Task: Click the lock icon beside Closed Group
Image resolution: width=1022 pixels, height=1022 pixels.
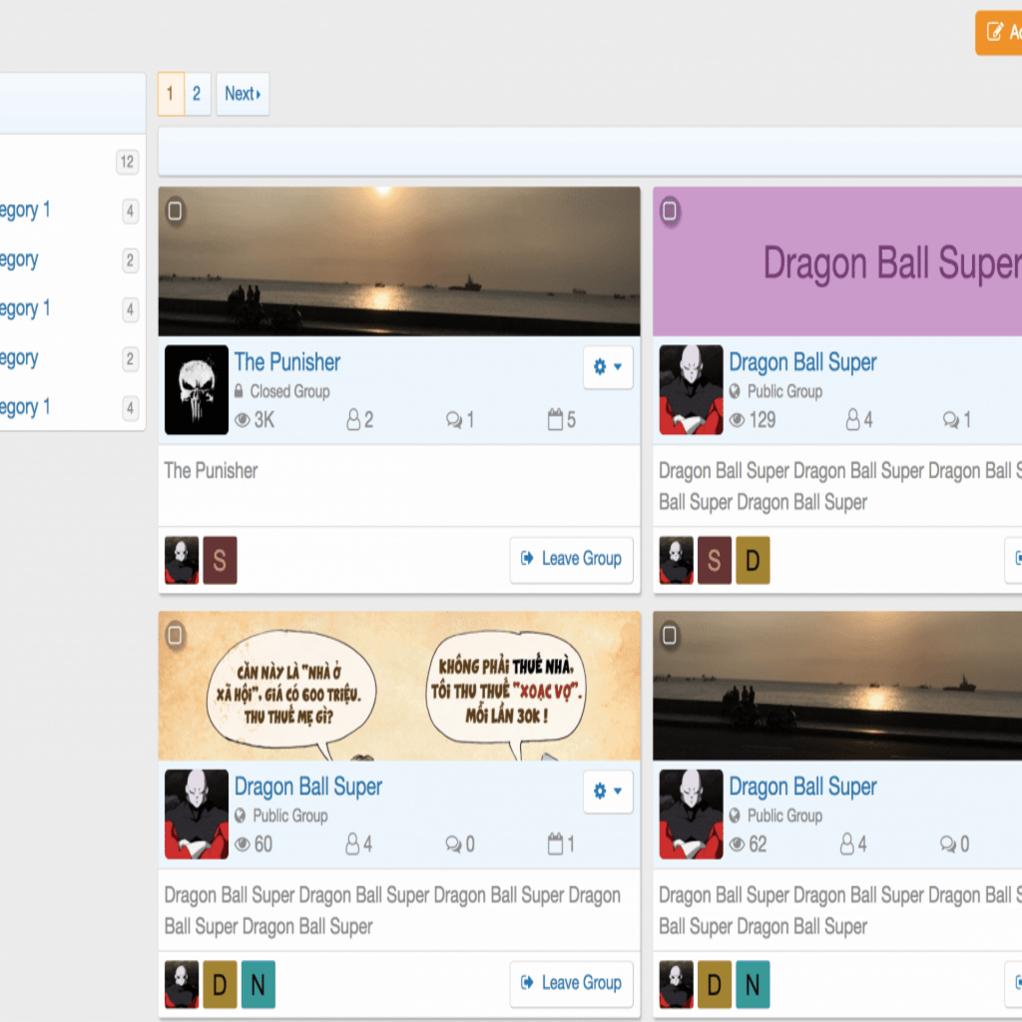Action: 239,391
